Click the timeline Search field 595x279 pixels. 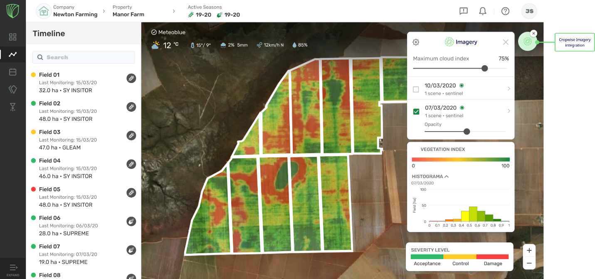point(84,57)
